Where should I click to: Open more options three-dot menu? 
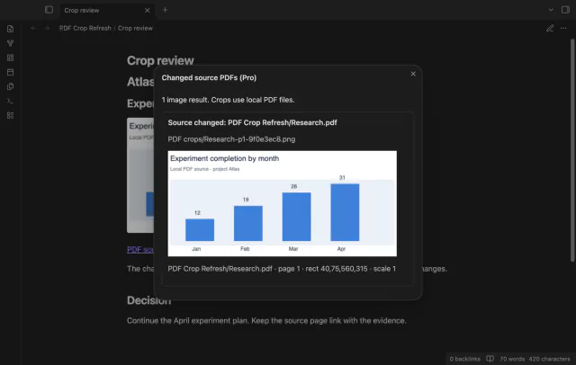(x=563, y=28)
